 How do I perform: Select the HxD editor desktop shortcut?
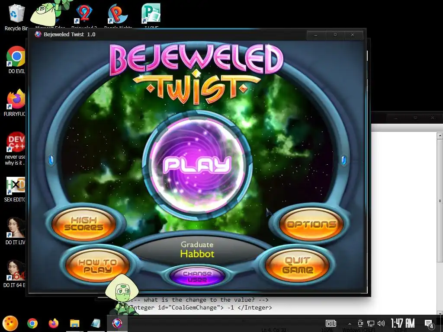[x=16, y=189]
